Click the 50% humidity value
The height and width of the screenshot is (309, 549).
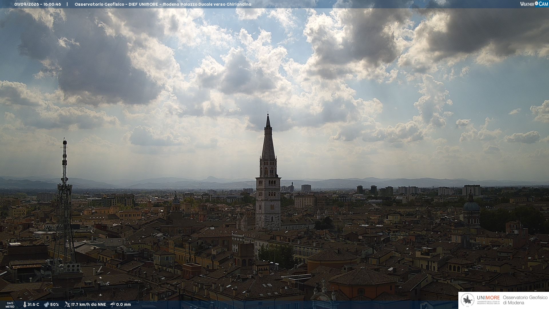pyautogui.click(x=54, y=304)
